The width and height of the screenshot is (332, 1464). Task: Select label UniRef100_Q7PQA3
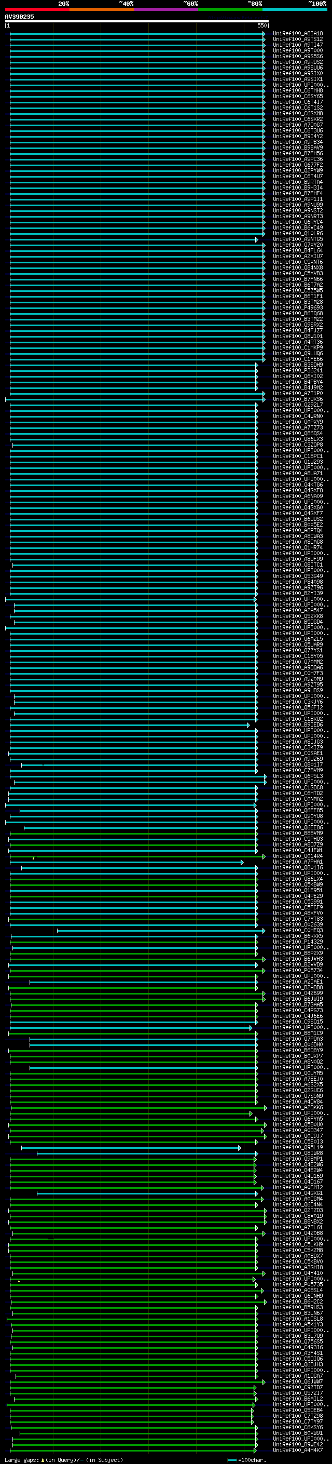point(298,1039)
